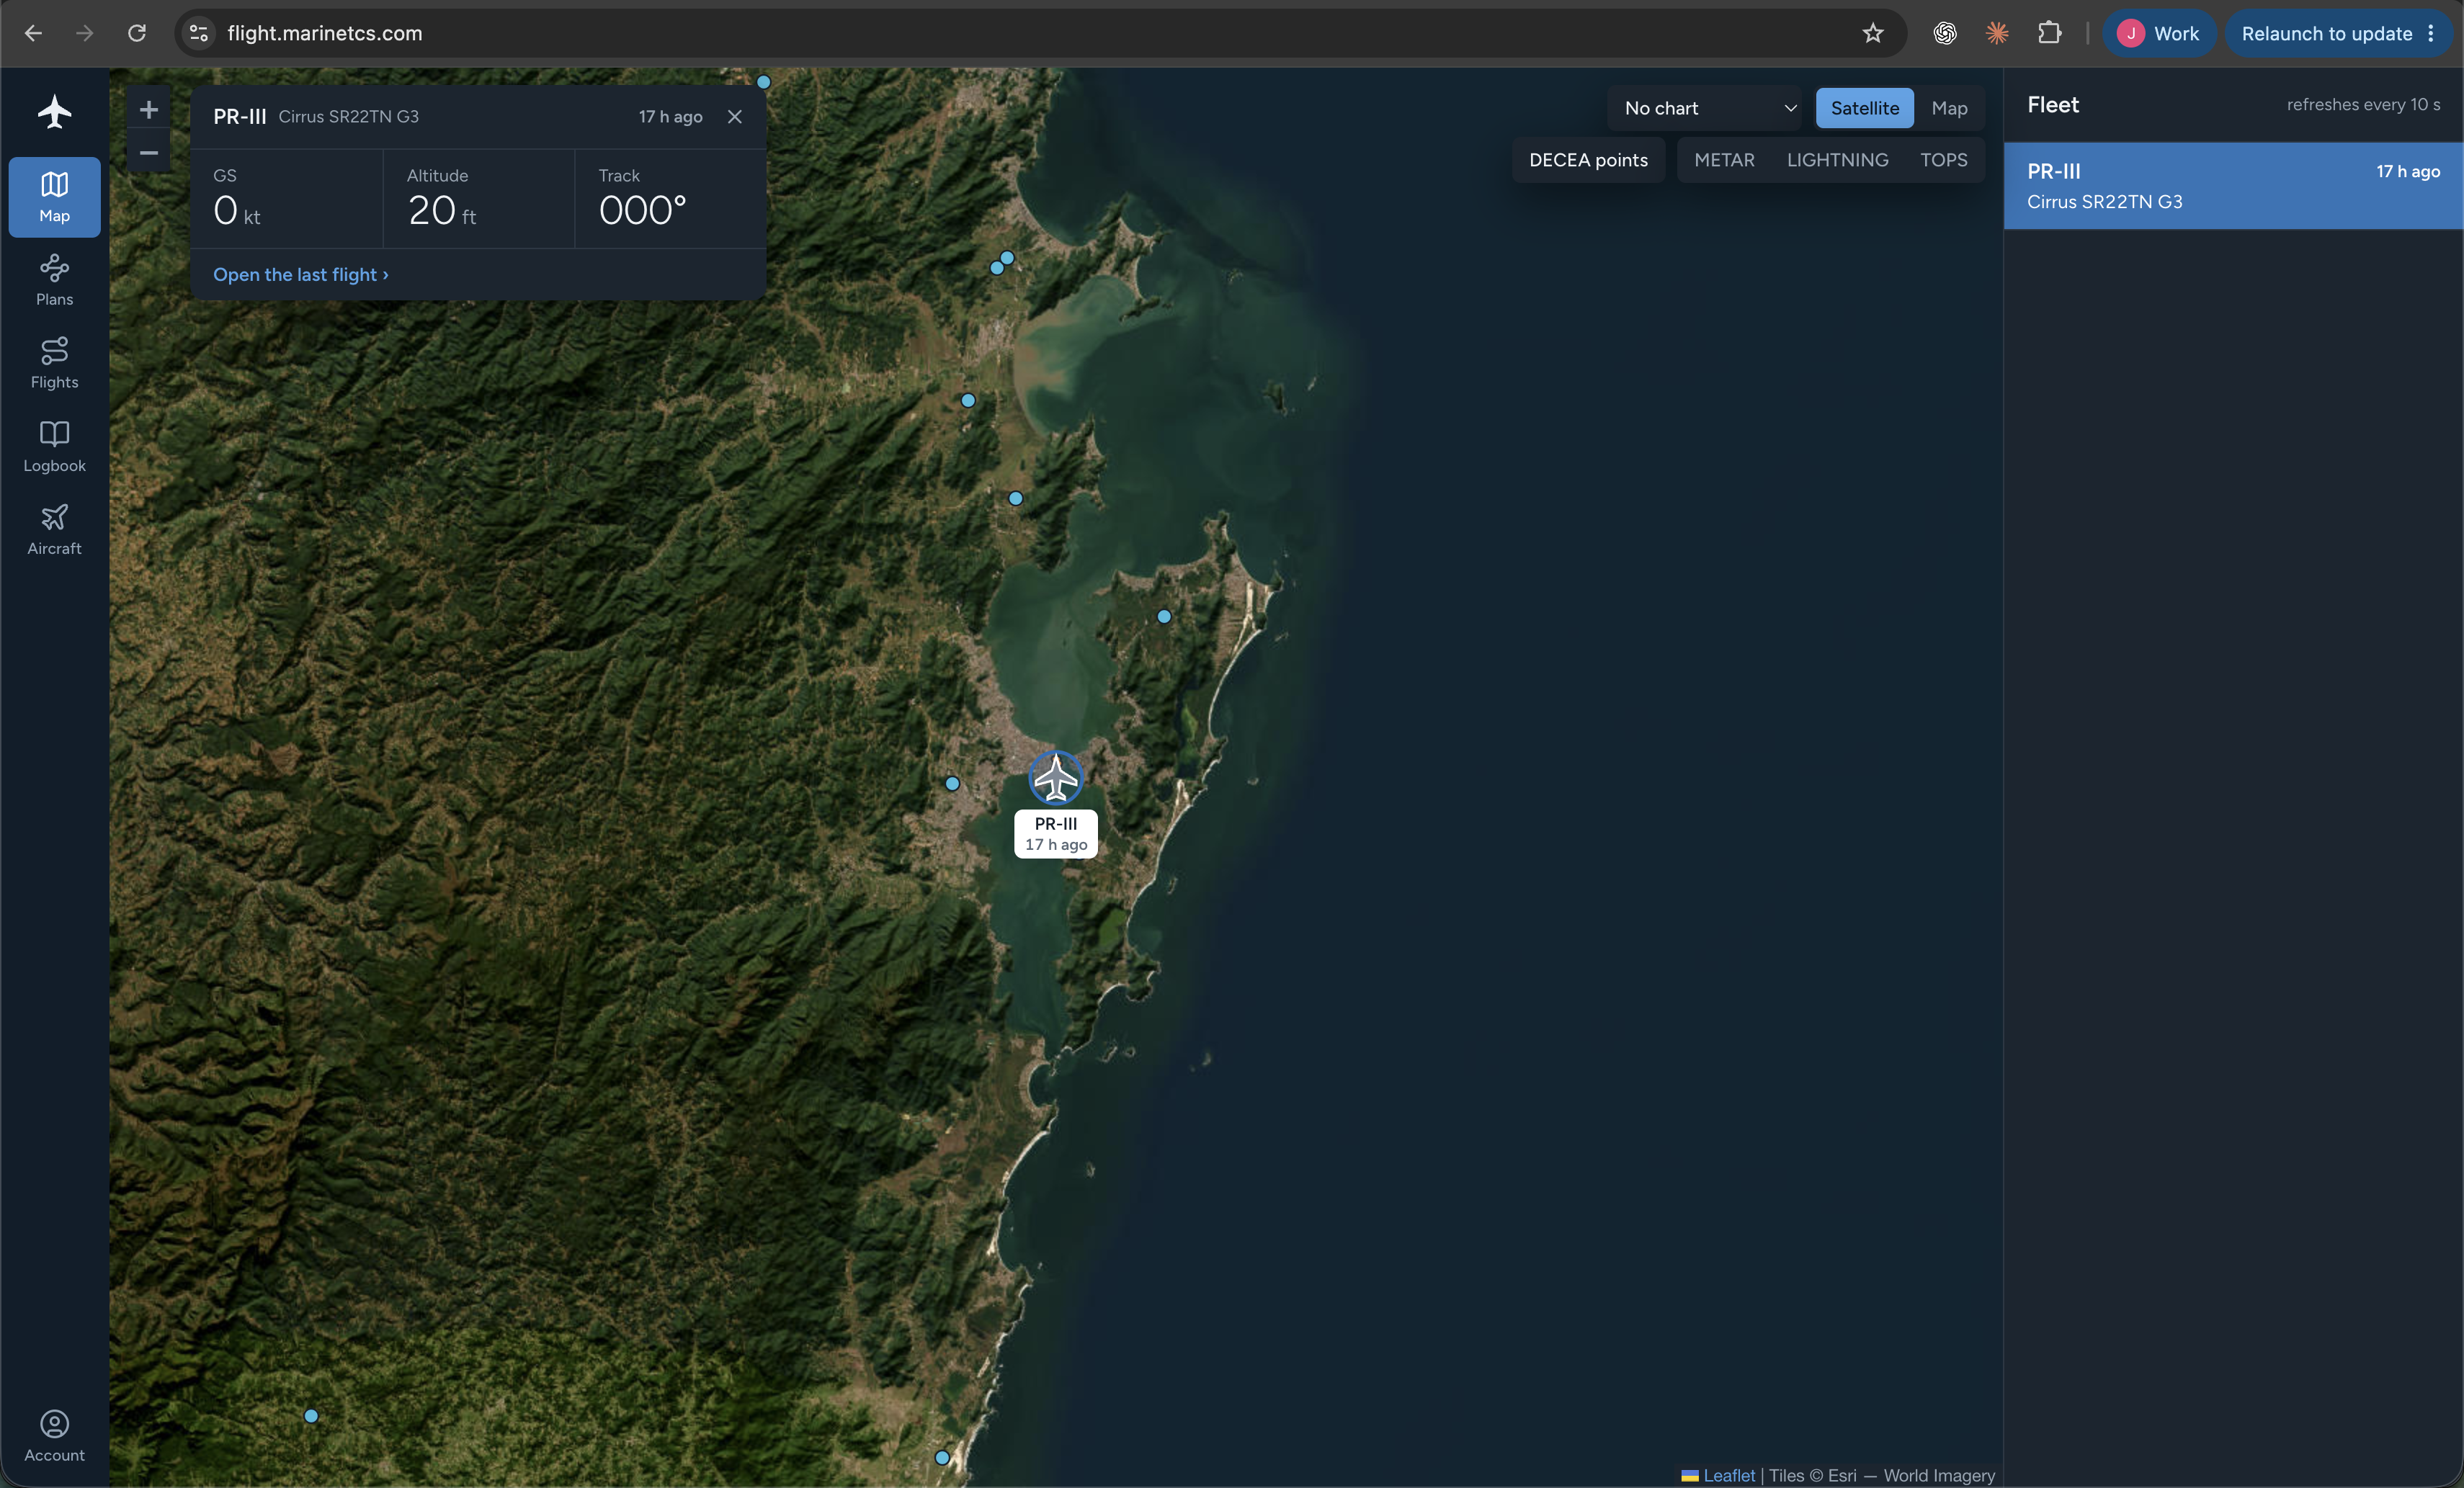Click the Leaflet attribution link
This screenshot has height=1488, width=2464.
(x=1729, y=1475)
